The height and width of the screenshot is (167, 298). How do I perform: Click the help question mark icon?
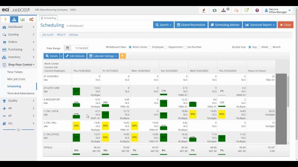[257, 10]
